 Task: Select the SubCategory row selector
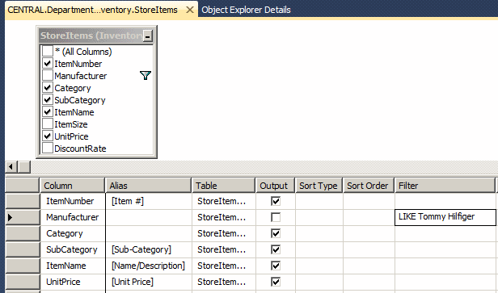[23, 249]
